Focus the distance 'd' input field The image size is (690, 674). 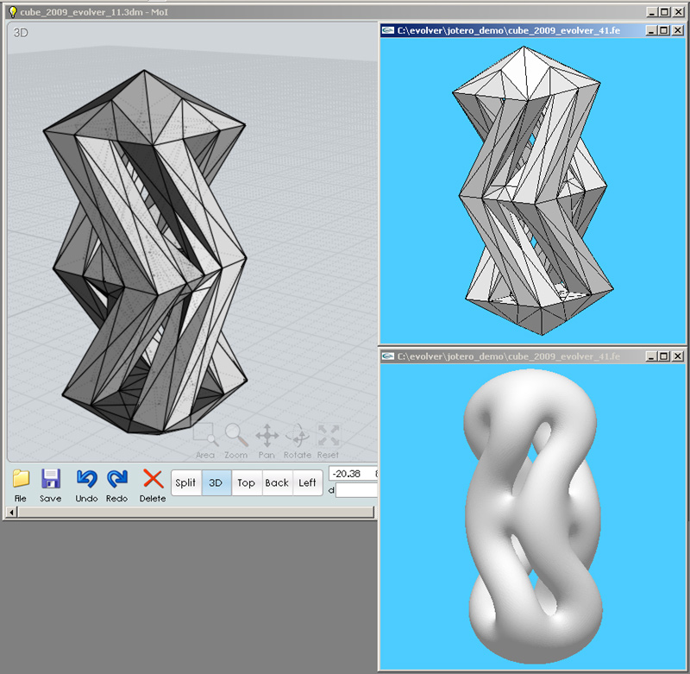(356, 490)
